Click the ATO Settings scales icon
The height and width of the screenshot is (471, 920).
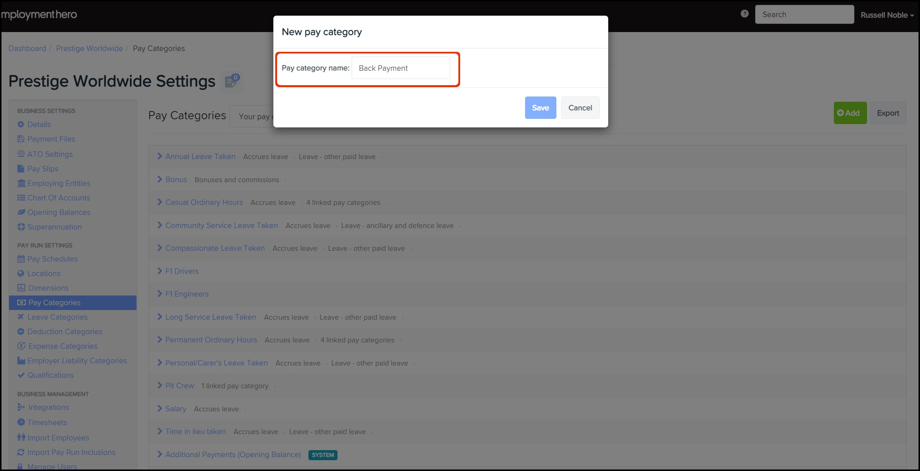point(21,154)
